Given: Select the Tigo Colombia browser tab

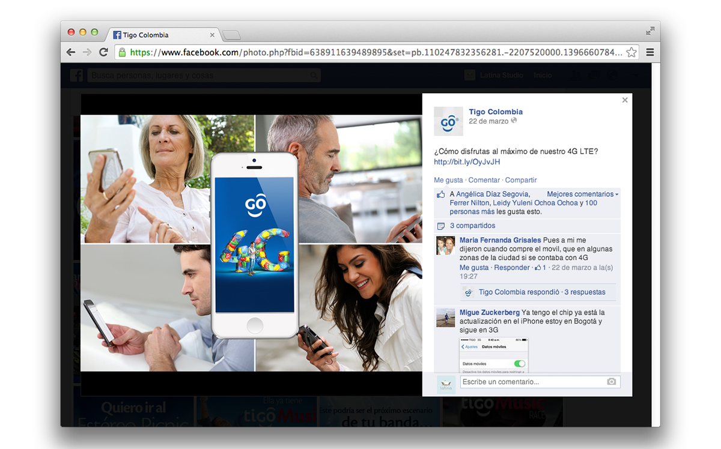Looking at the screenshot, I should point(163,35).
